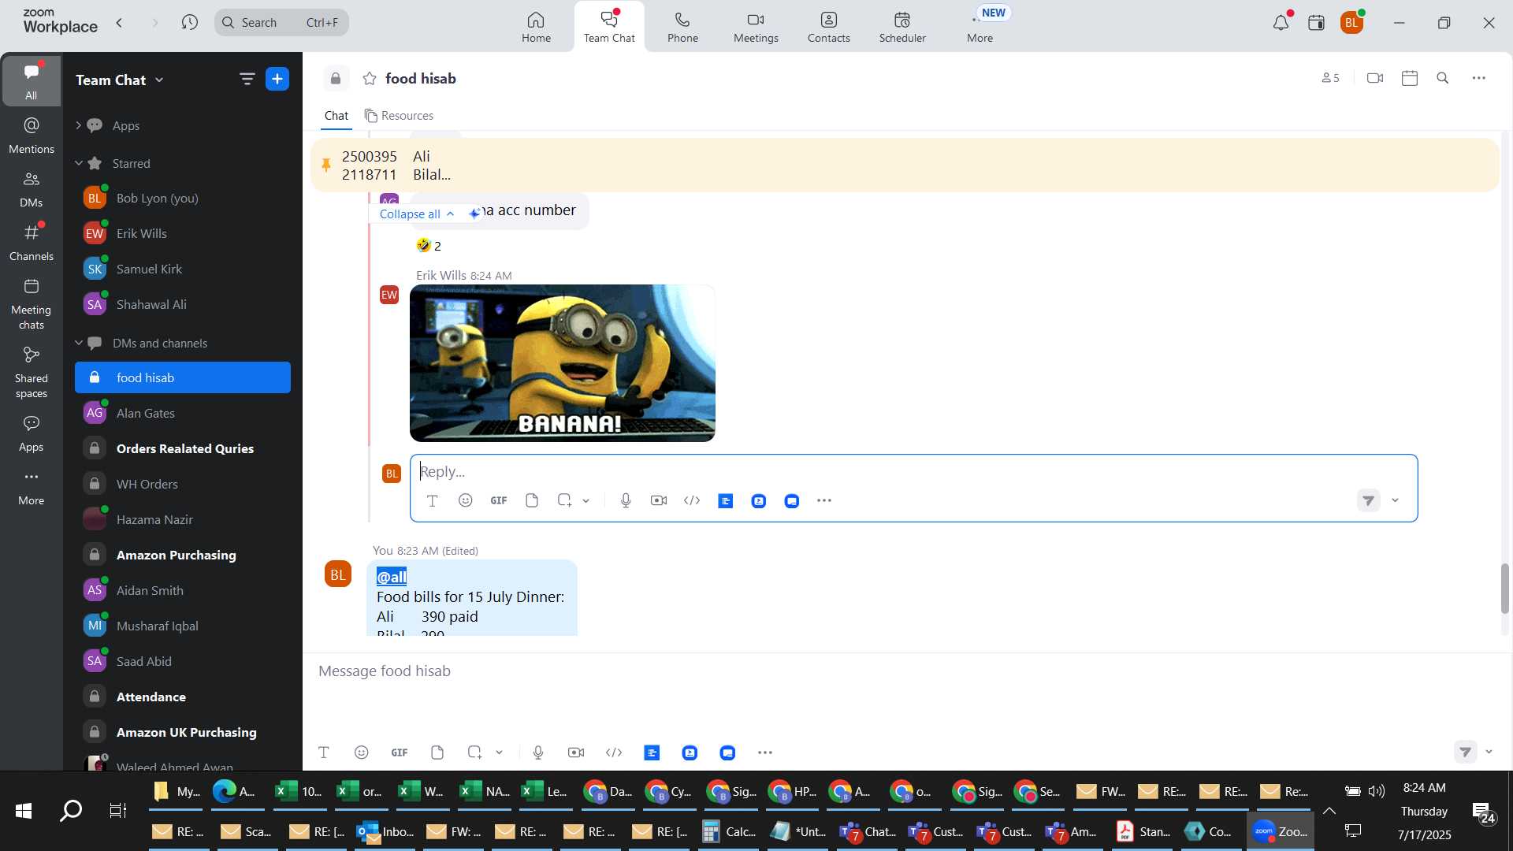1513x851 pixels.
Task: Open Meeting chats in sidebar
Action: (x=32, y=304)
